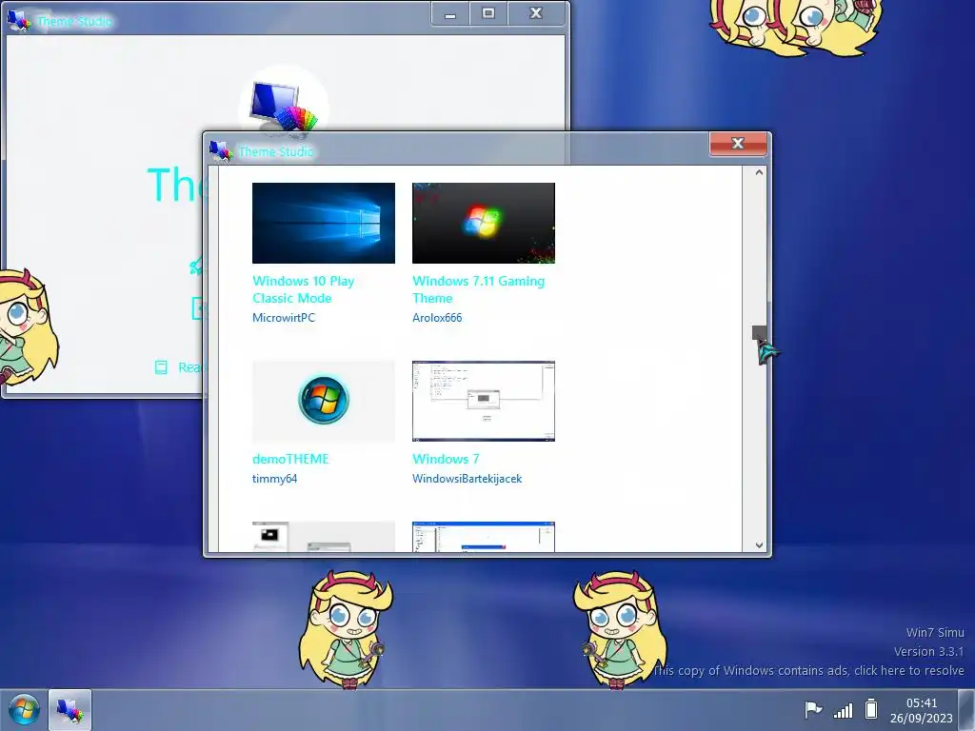Click the Theme Studio logo in back window
Image resolution: width=975 pixels, height=731 pixels.
coord(284,106)
